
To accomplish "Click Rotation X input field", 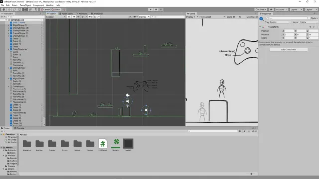I will (x=289, y=35).
